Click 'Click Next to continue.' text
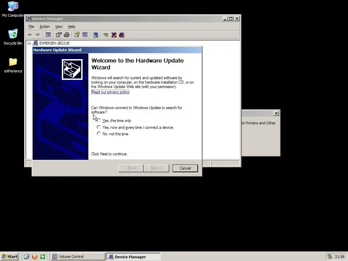Screen dimensions: 348x261 click(109, 154)
